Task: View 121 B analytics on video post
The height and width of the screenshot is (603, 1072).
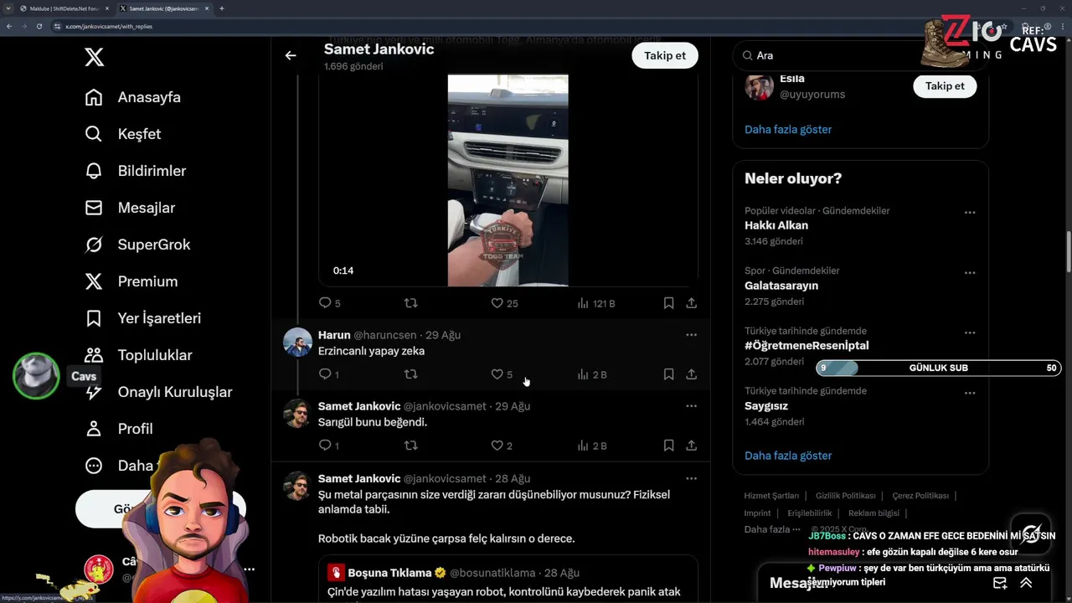Action: [x=596, y=303]
